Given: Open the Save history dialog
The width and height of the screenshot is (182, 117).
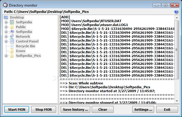Looking at the screenshot, I should coord(75,110).
